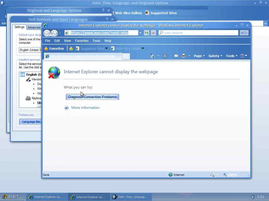This screenshot has width=269, height=201.
Task: Open a new blank tab
Action: [x=126, y=56]
